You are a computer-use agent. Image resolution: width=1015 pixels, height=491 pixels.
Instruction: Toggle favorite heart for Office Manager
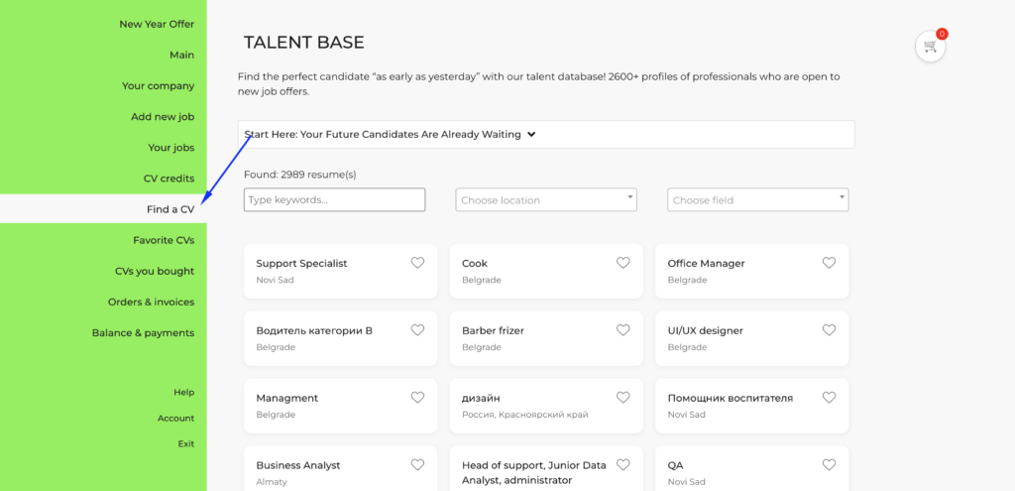pyautogui.click(x=829, y=263)
